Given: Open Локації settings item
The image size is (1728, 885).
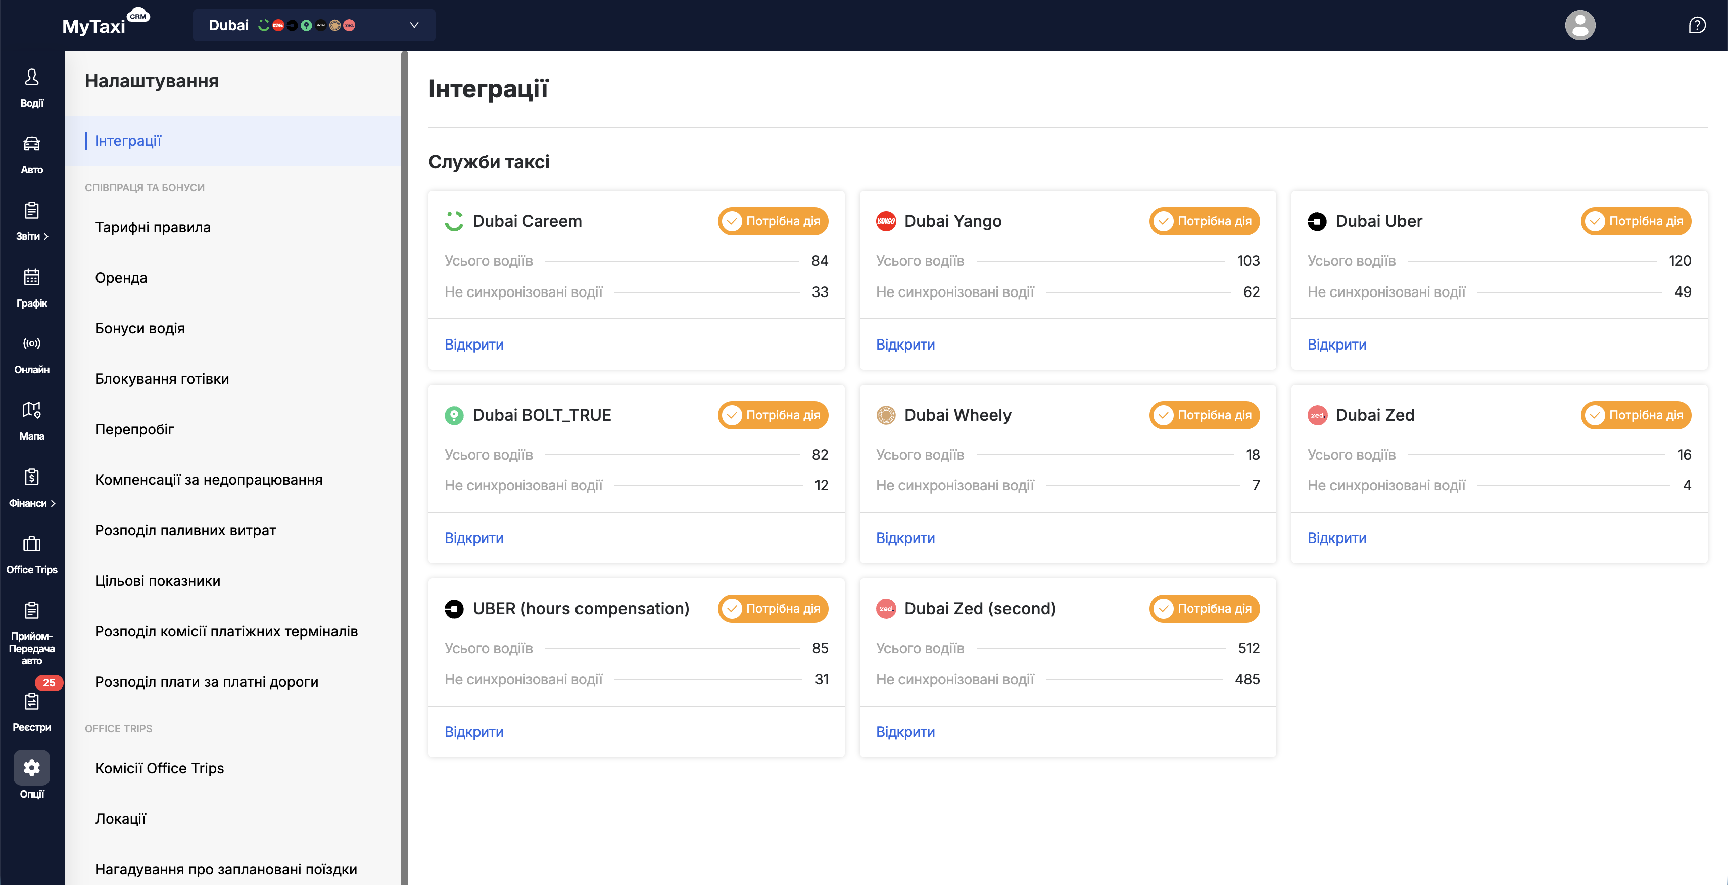Looking at the screenshot, I should (233, 819).
